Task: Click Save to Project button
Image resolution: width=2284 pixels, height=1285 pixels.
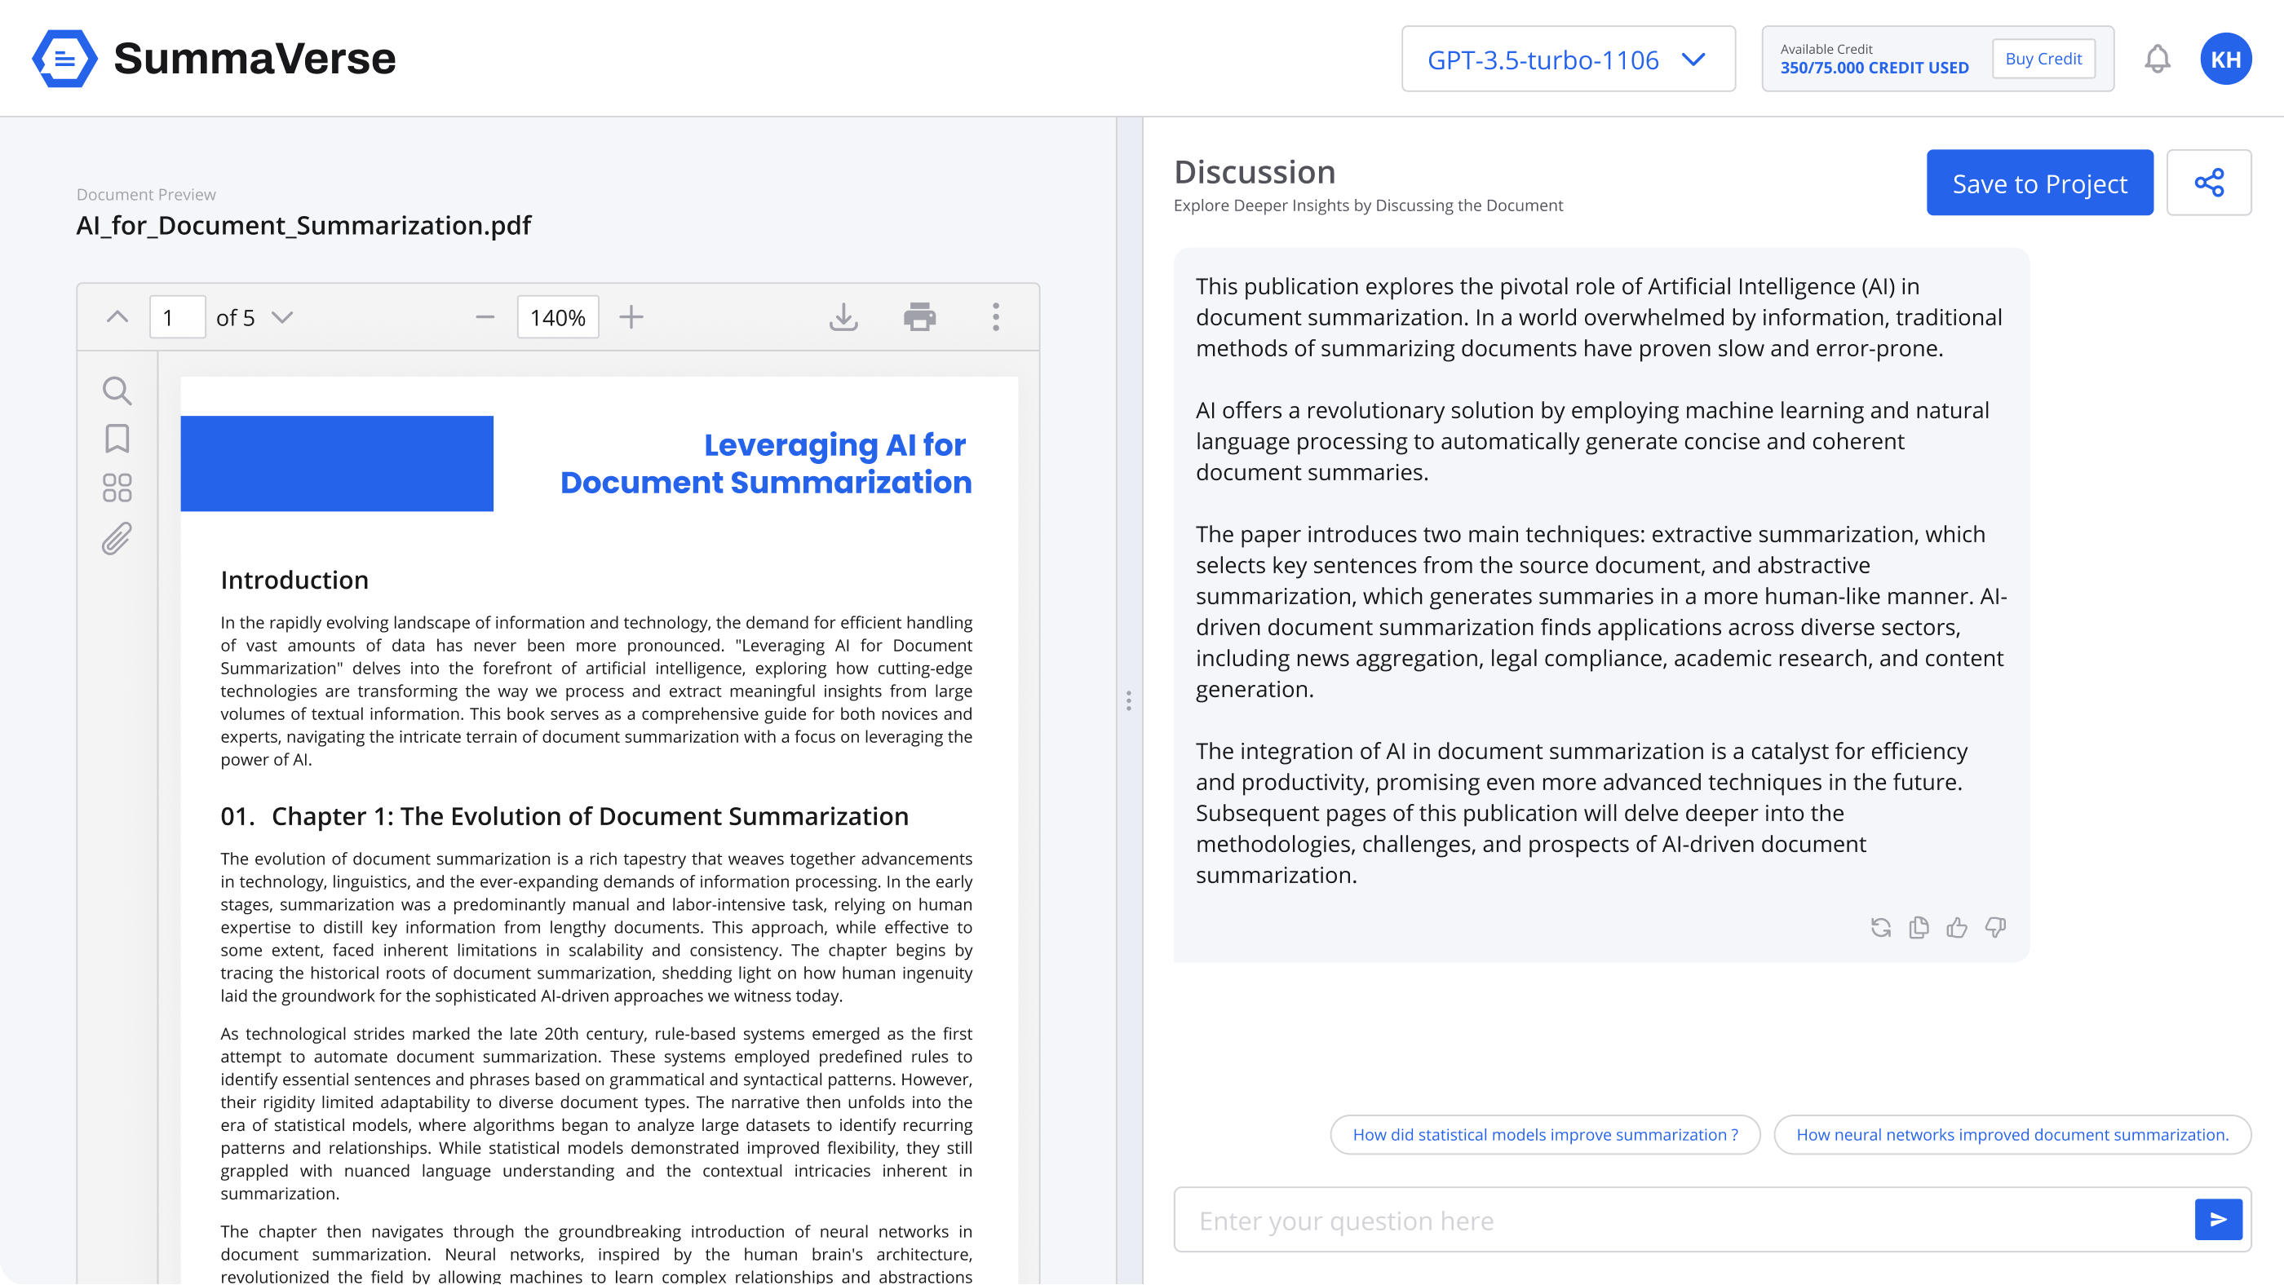Action: point(2039,183)
